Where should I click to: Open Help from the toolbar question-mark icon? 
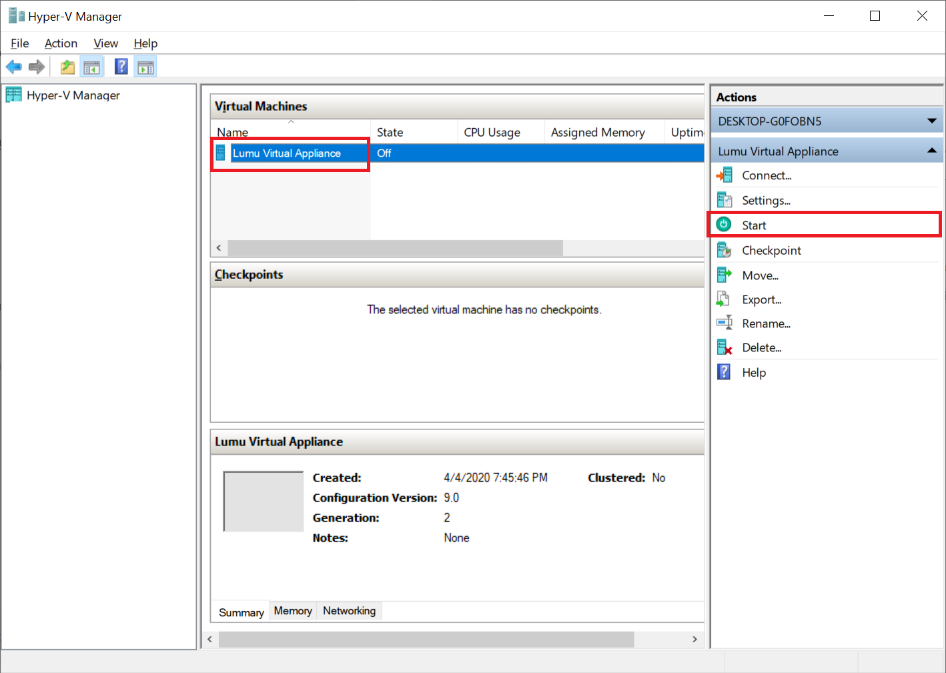121,67
